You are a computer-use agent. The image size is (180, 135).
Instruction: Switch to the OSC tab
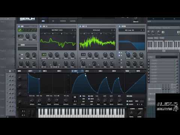43,21
